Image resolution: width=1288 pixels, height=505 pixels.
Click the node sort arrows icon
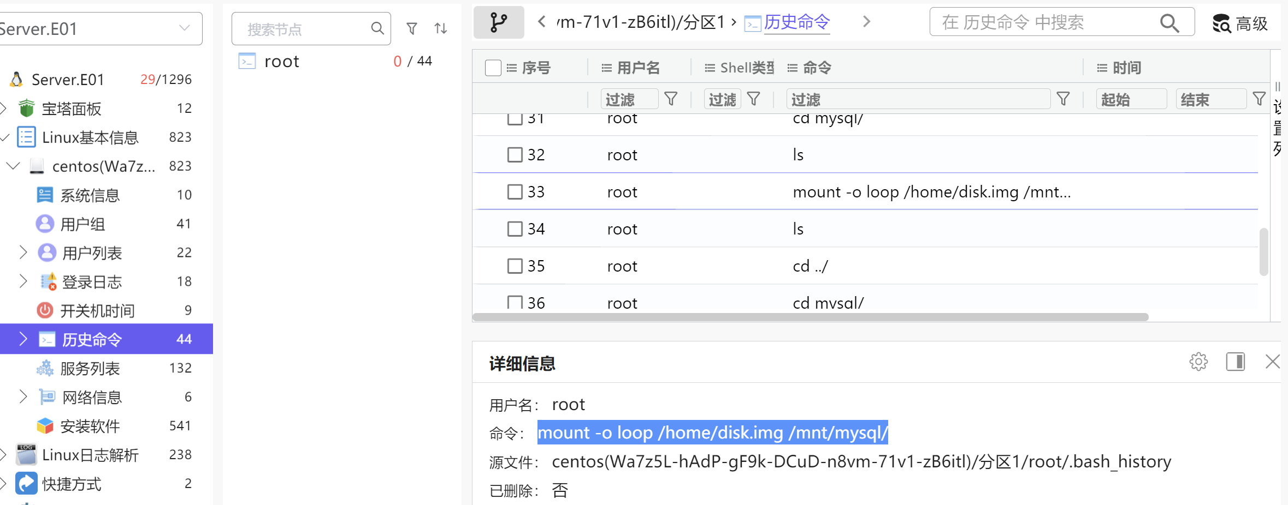(441, 28)
